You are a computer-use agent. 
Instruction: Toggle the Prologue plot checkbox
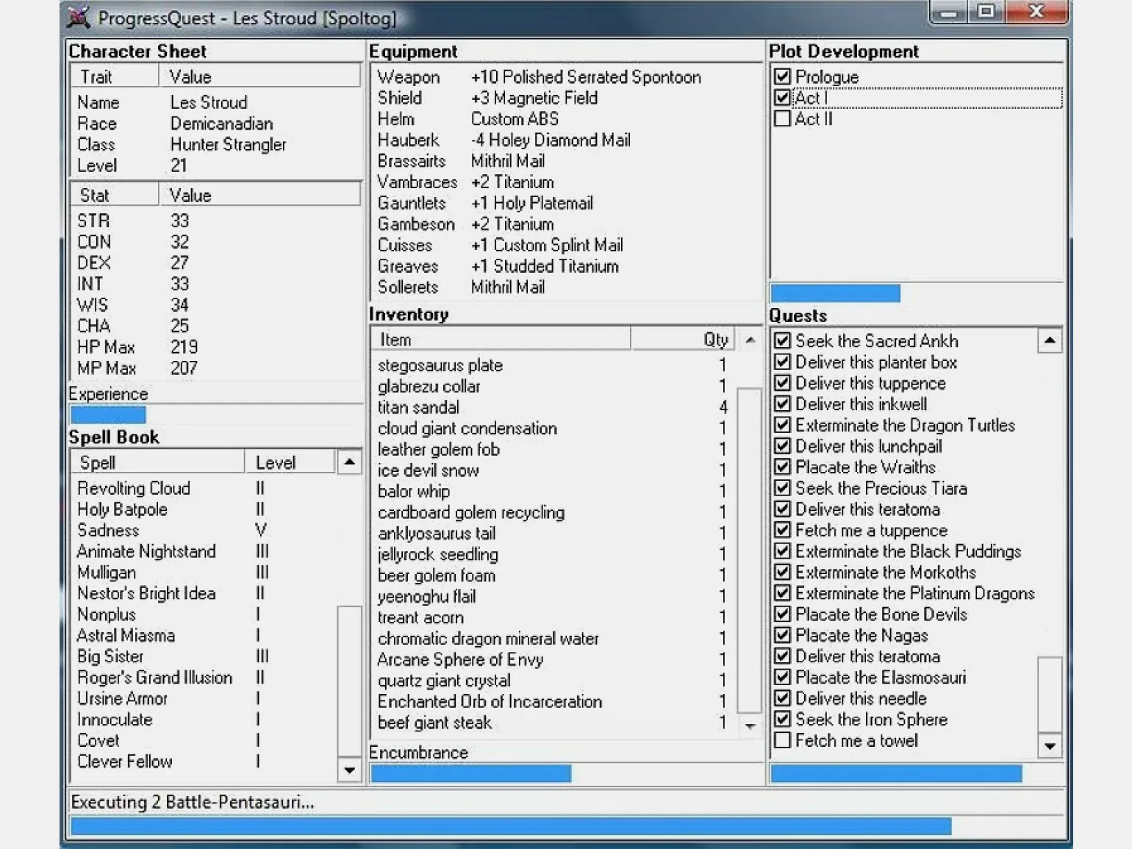[x=783, y=76]
